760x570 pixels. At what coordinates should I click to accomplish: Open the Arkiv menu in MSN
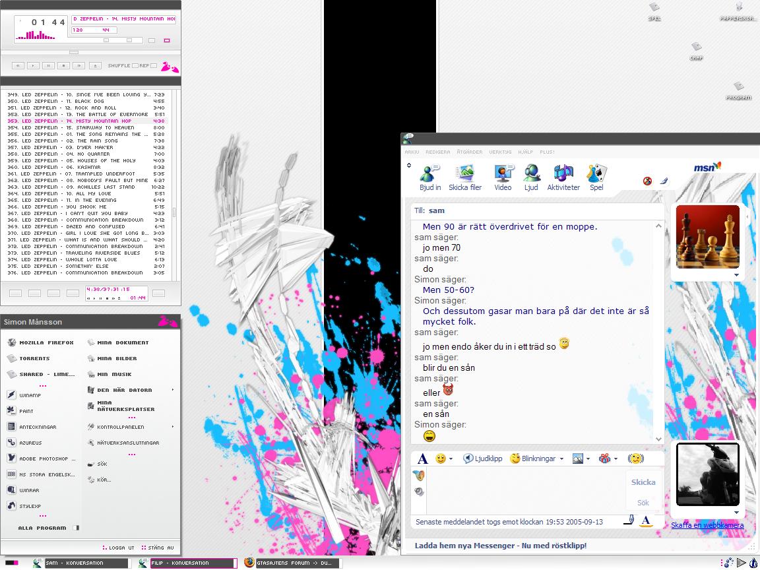click(x=412, y=152)
